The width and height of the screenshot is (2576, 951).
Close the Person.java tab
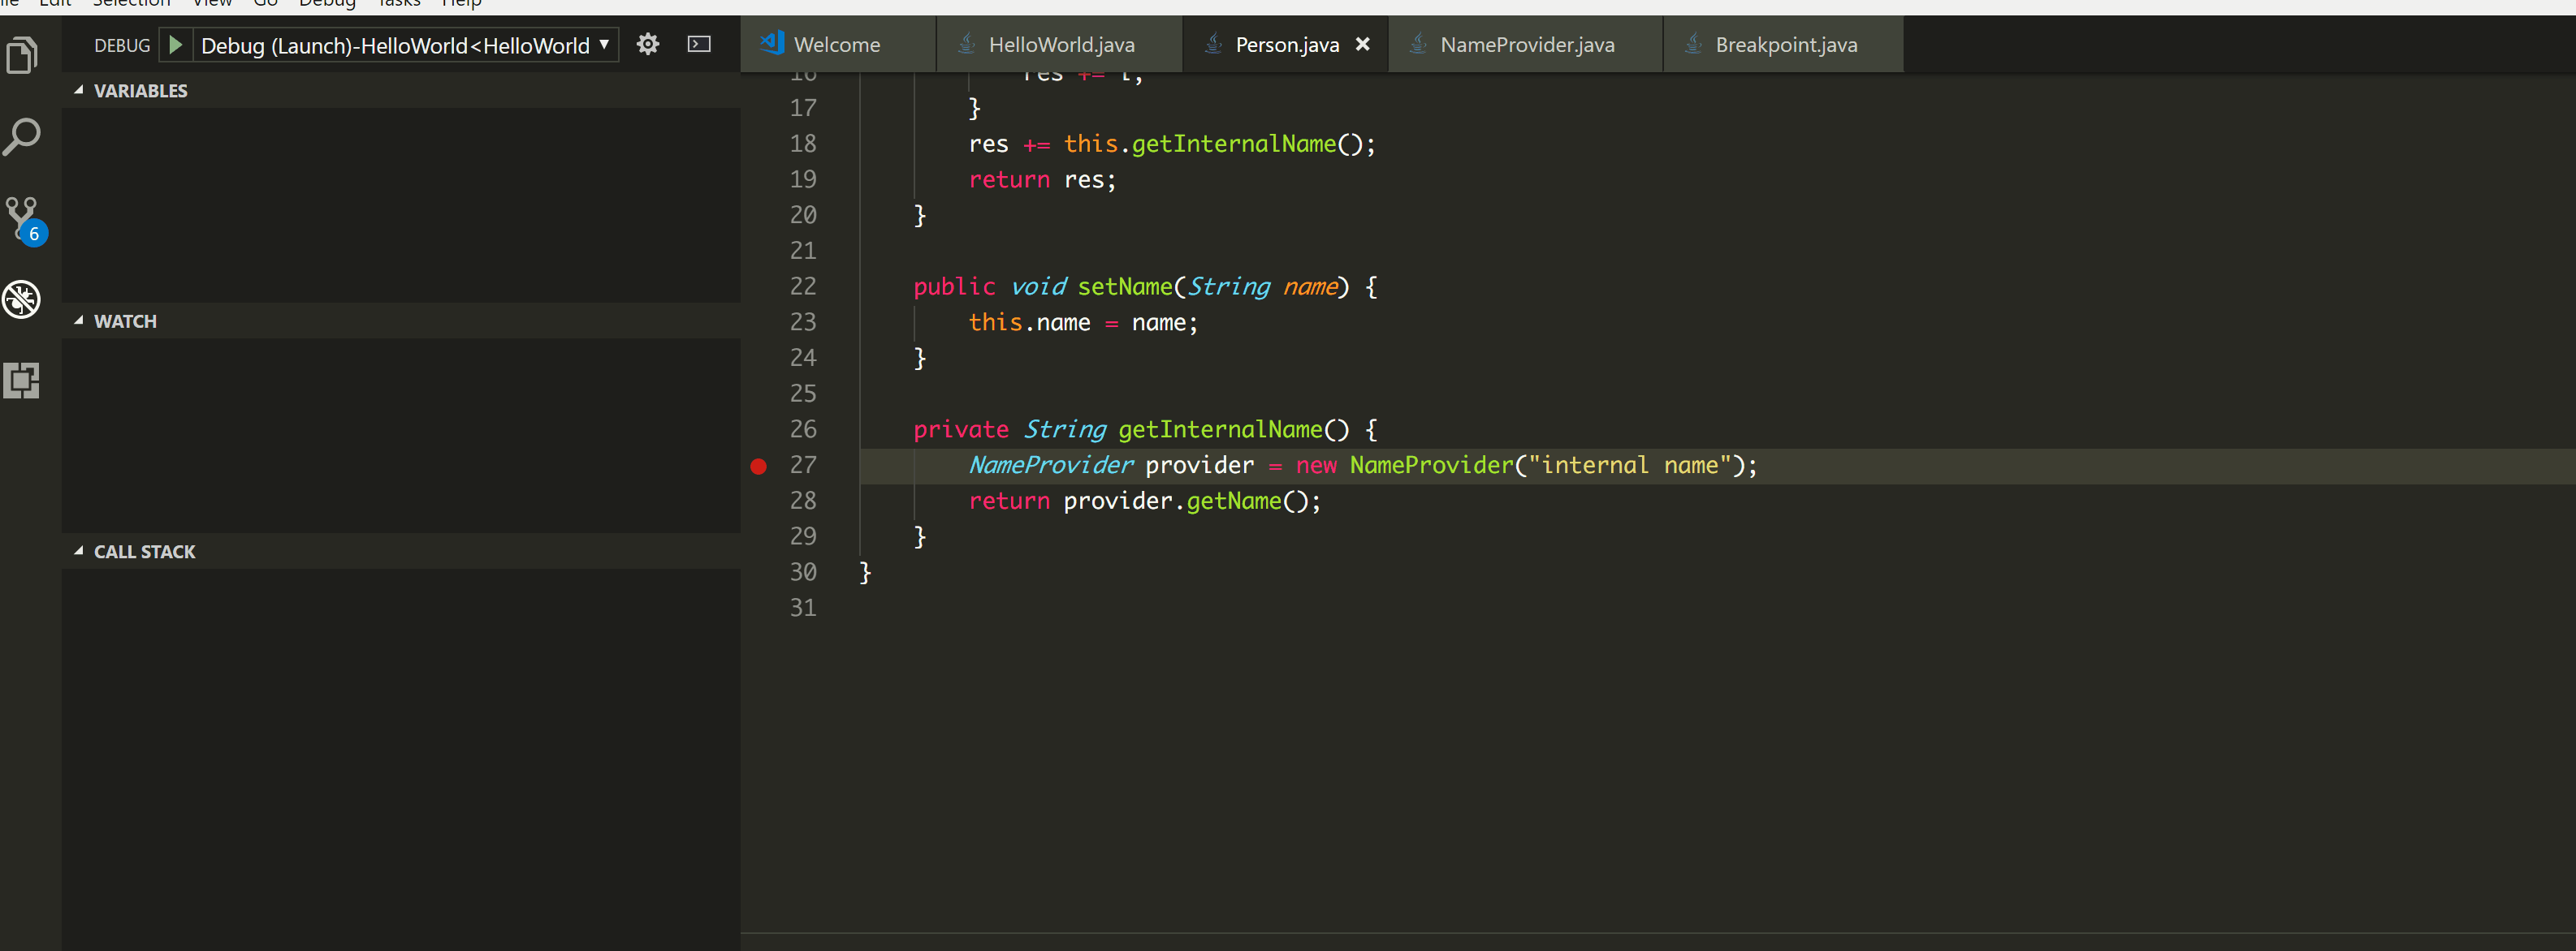point(1363,44)
